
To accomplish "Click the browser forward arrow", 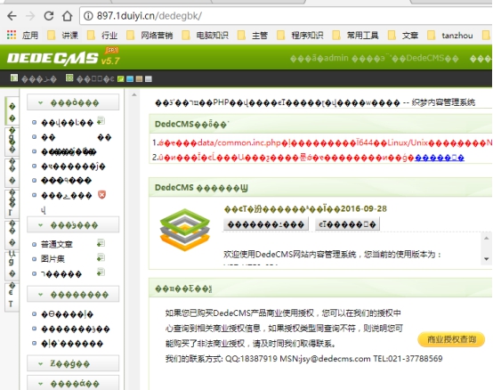I will point(30,16).
